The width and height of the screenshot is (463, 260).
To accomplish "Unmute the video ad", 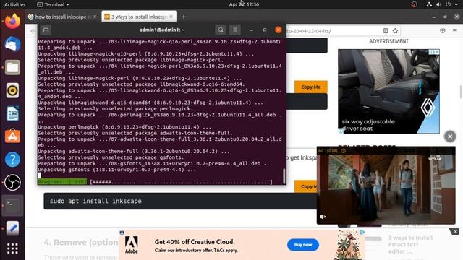I will (x=323, y=217).
